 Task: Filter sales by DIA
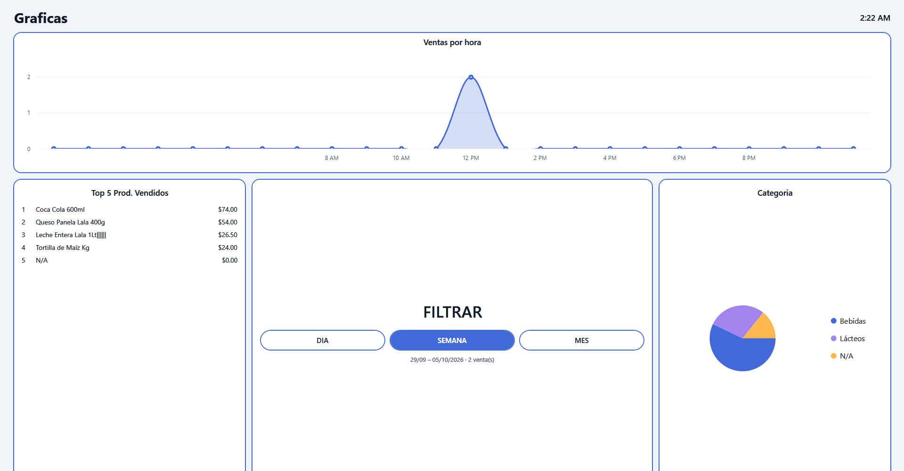pyautogui.click(x=322, y=340)
